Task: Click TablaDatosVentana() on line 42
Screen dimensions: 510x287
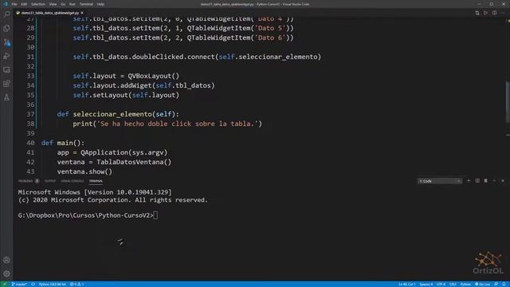Action: tap(134, 162)
